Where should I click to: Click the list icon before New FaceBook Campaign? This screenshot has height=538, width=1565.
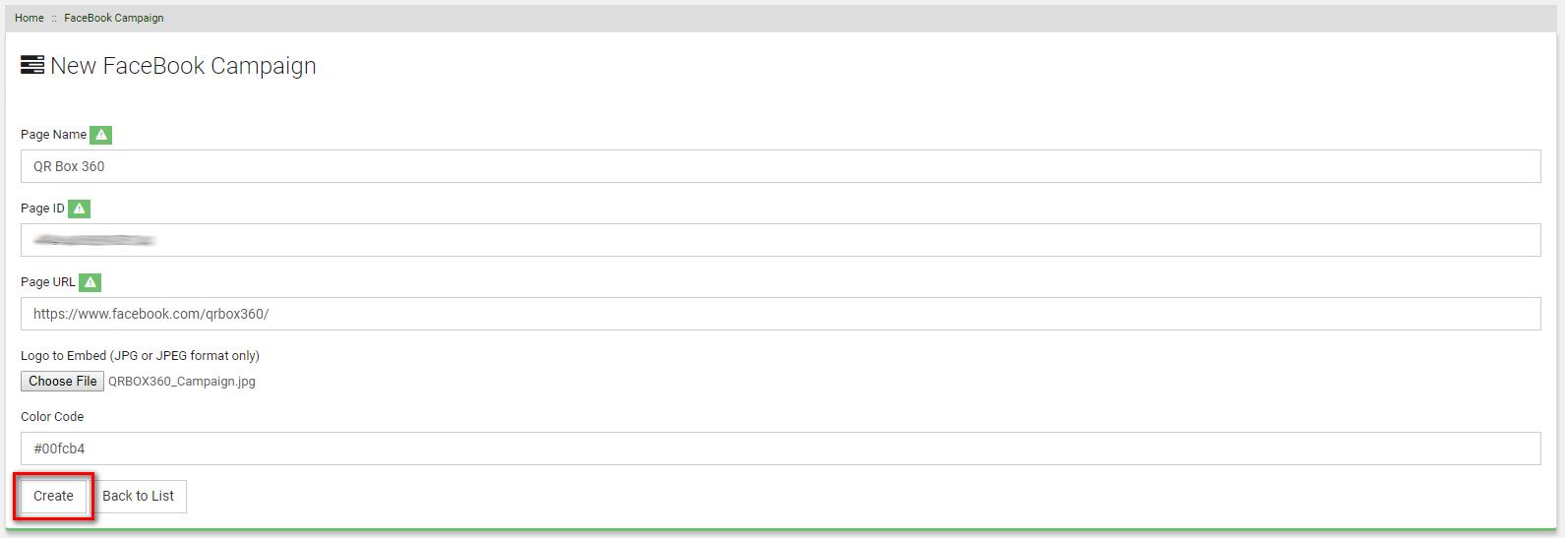pos(32,65)
